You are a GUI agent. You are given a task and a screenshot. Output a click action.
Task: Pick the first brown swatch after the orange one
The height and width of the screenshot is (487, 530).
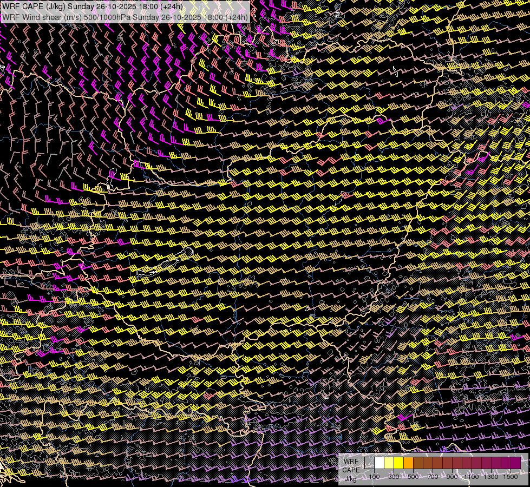point(418,463)
